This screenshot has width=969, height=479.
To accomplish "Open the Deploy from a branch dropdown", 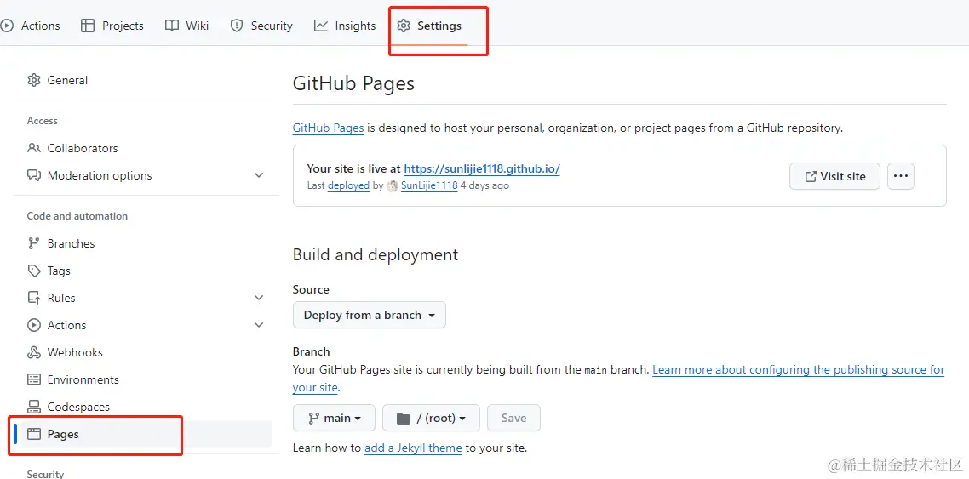I will tap(369, 315).
